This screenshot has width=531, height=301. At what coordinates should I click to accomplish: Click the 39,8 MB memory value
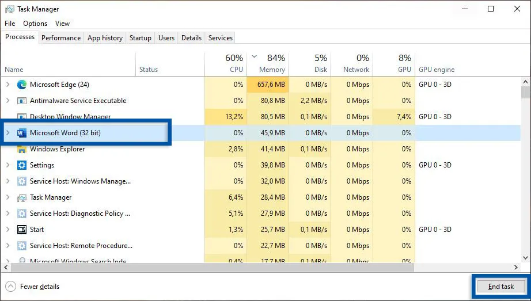[x=272, y=165]
